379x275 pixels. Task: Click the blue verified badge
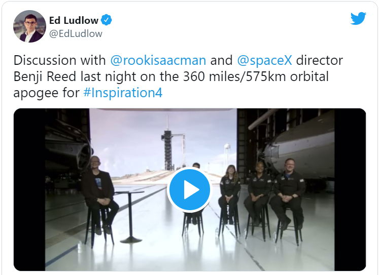[107, 20]
